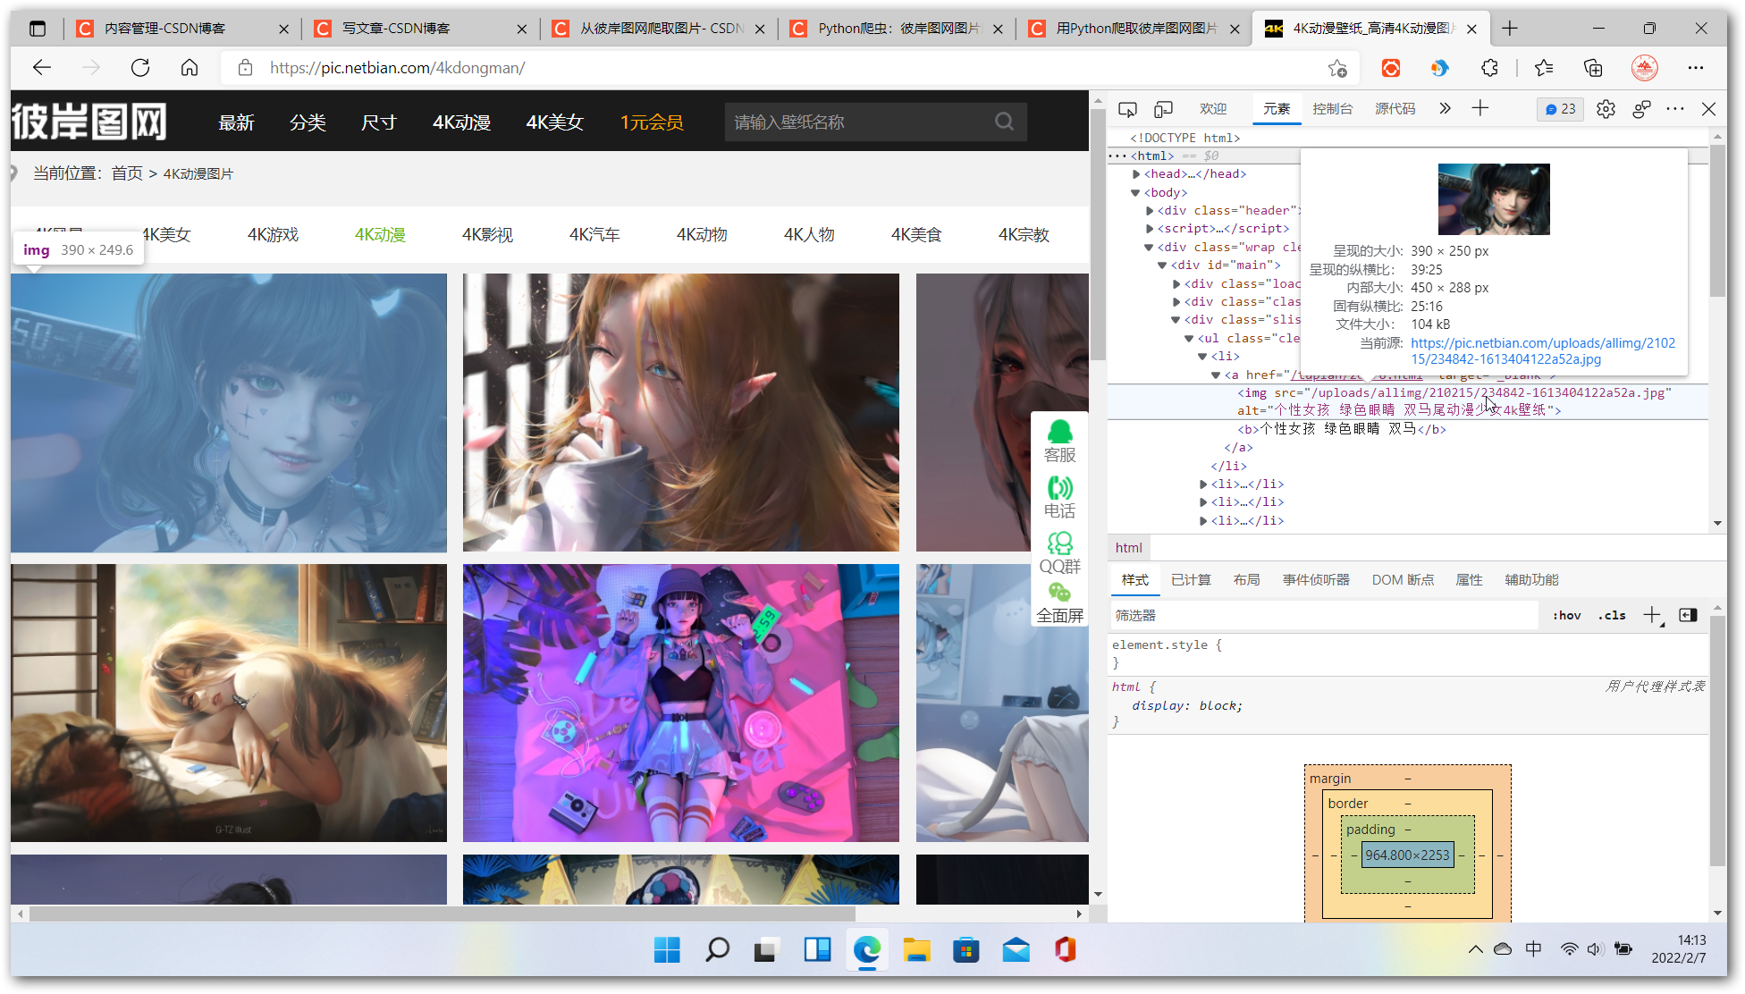This screenshot has width=1745, height=994.
Task: Open Windows Start menu
Action: [x=667, y=949]
